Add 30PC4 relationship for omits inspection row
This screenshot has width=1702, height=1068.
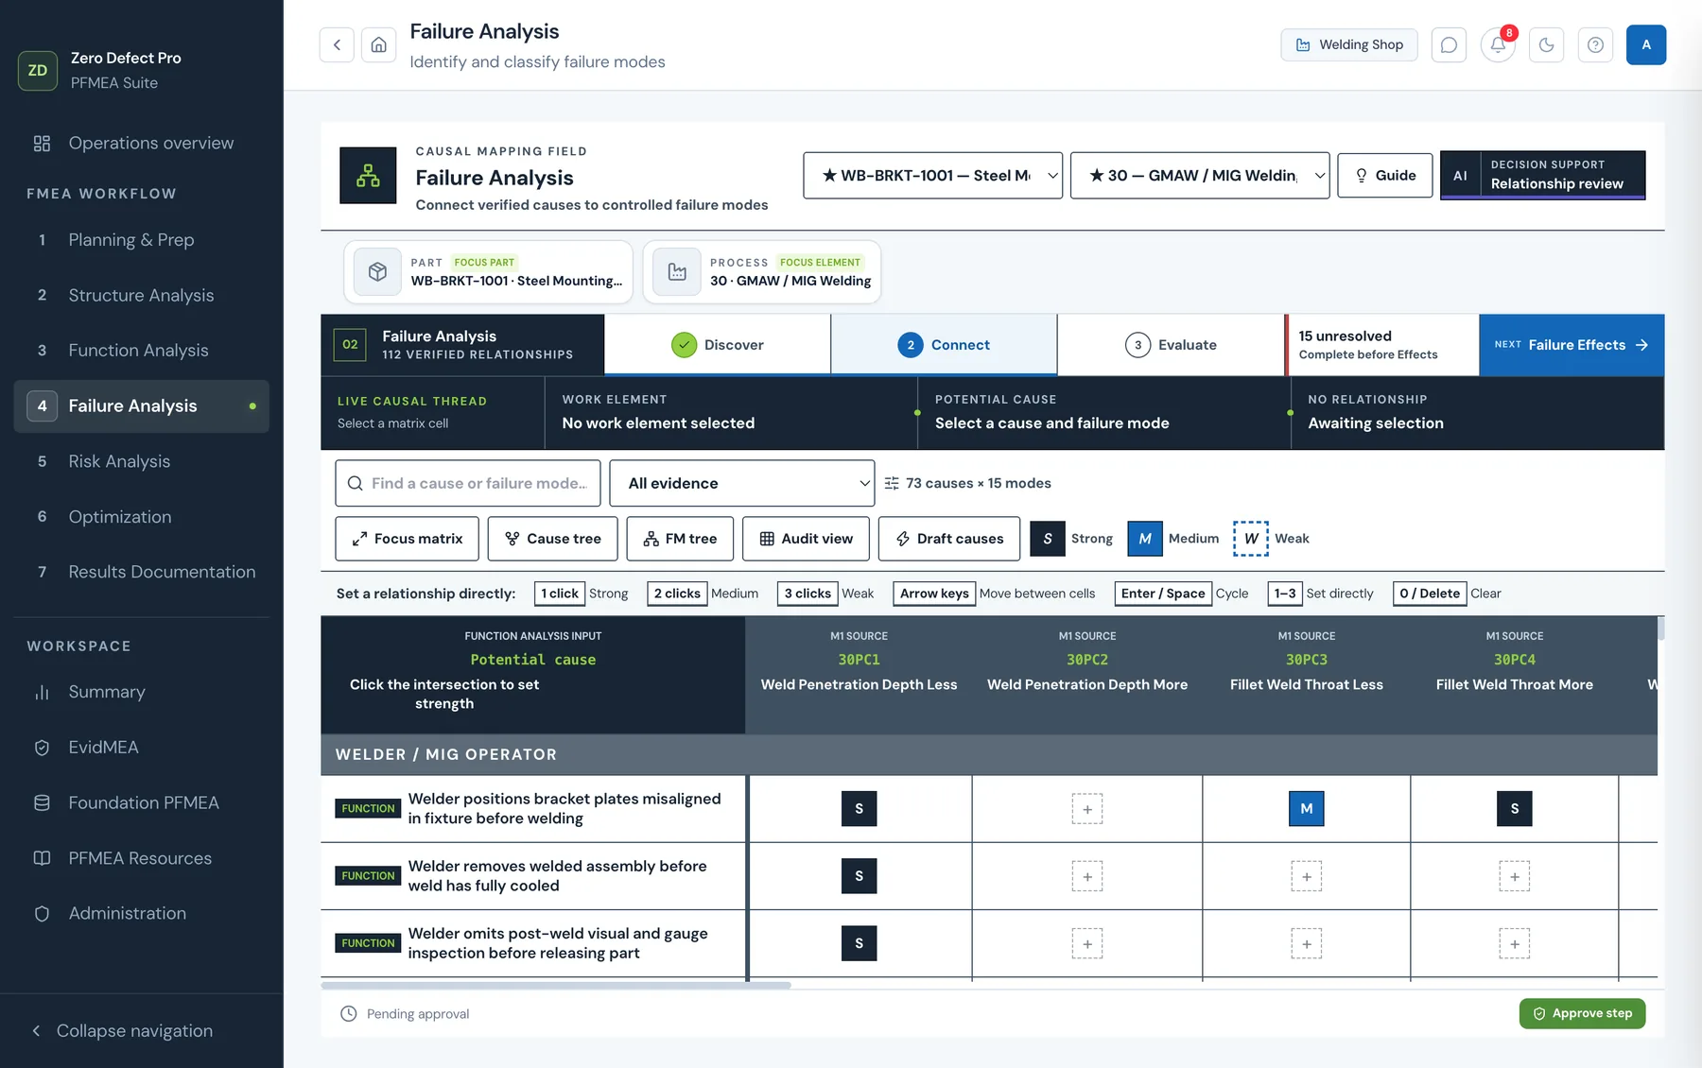tap(1514, 944)
